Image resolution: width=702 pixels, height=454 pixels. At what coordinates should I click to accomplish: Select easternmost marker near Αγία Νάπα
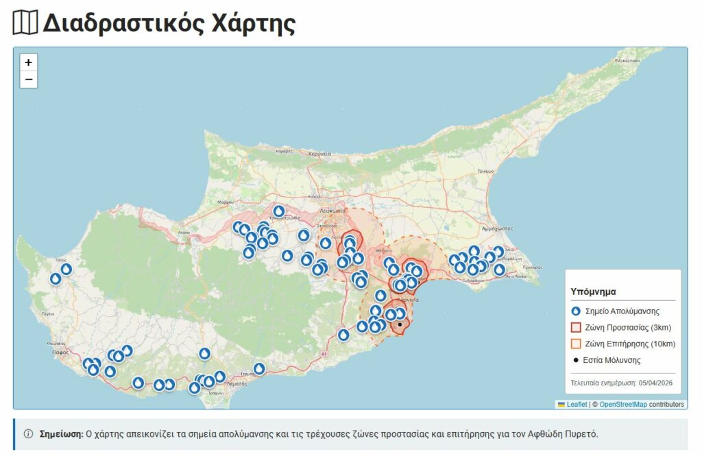[500, 270]
